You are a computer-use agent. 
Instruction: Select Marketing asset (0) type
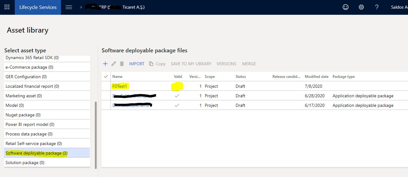coord(47,96)
